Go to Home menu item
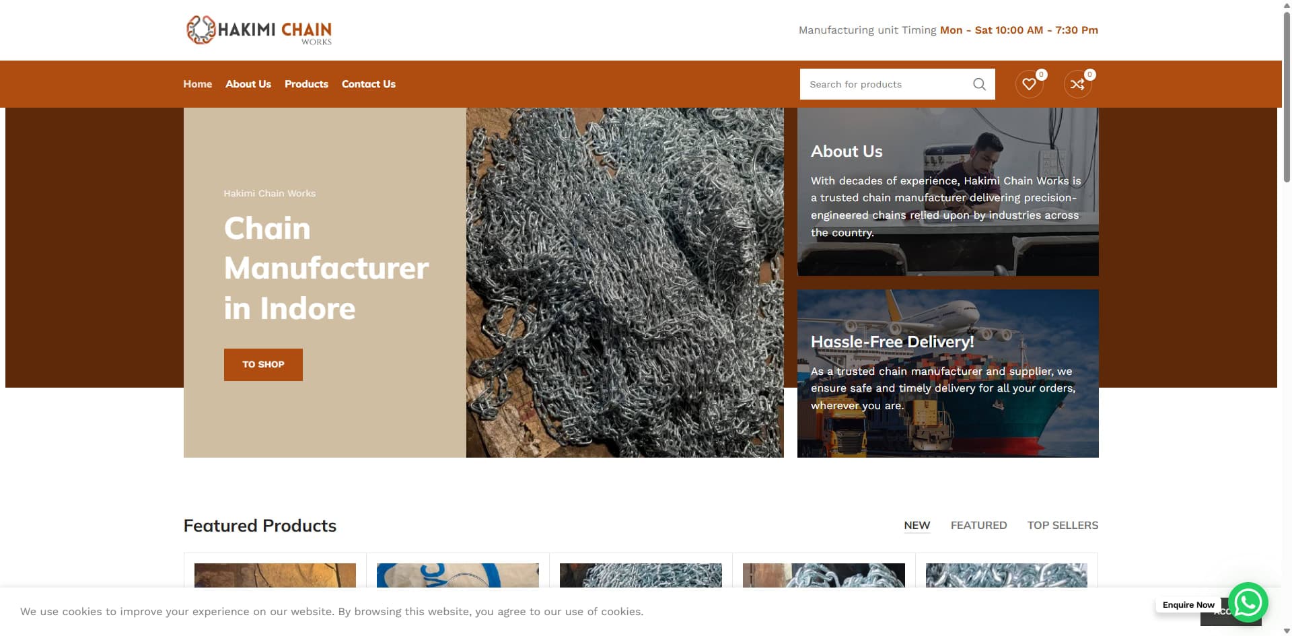Image resolution: width=1292 pixels, height=636 pixels. (197, 84)
